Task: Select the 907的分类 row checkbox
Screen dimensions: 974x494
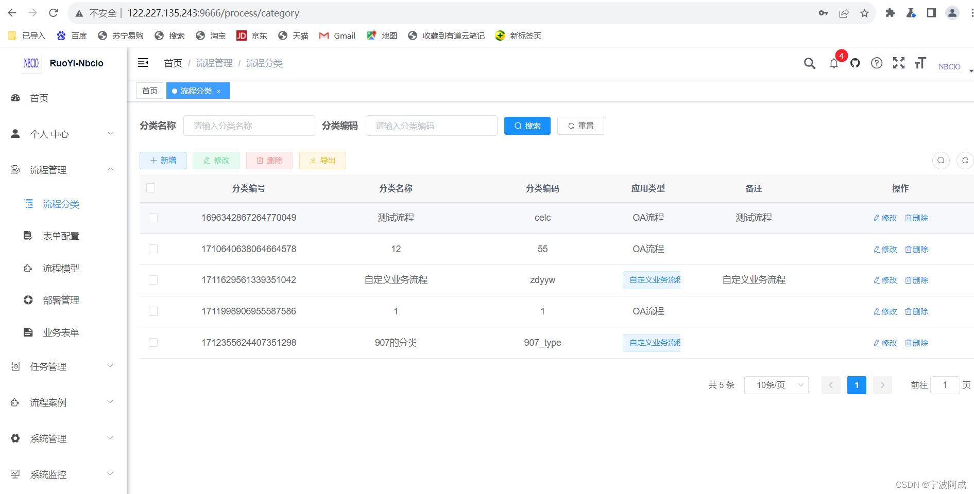Action: pyautogui.click(x=153, y=343)
